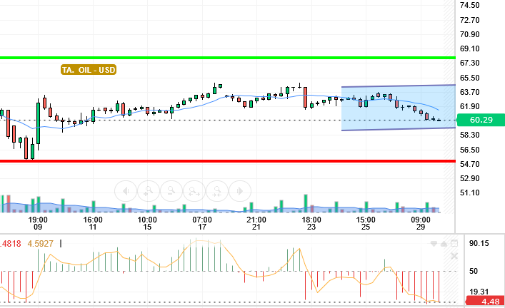Click the price scale label 67.30
505x308 pixels.
469,63
